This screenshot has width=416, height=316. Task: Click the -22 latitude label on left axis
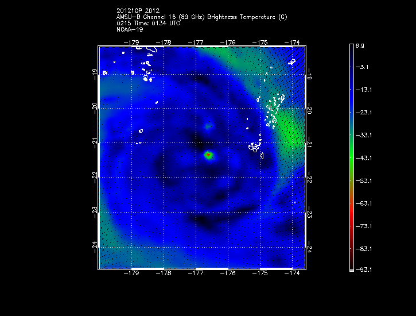(95, 178)
